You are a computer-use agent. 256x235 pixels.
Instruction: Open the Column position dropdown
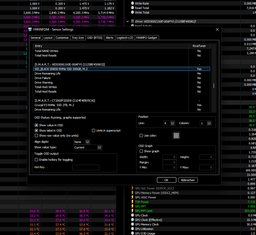206,123
